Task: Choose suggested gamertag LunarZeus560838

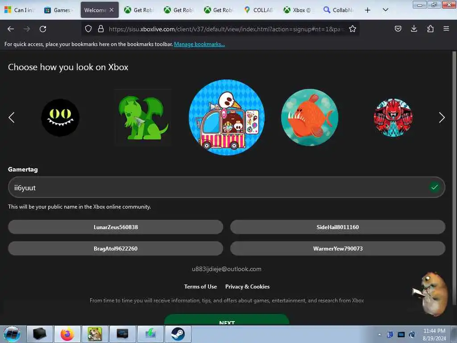Action: coord(116,227)
